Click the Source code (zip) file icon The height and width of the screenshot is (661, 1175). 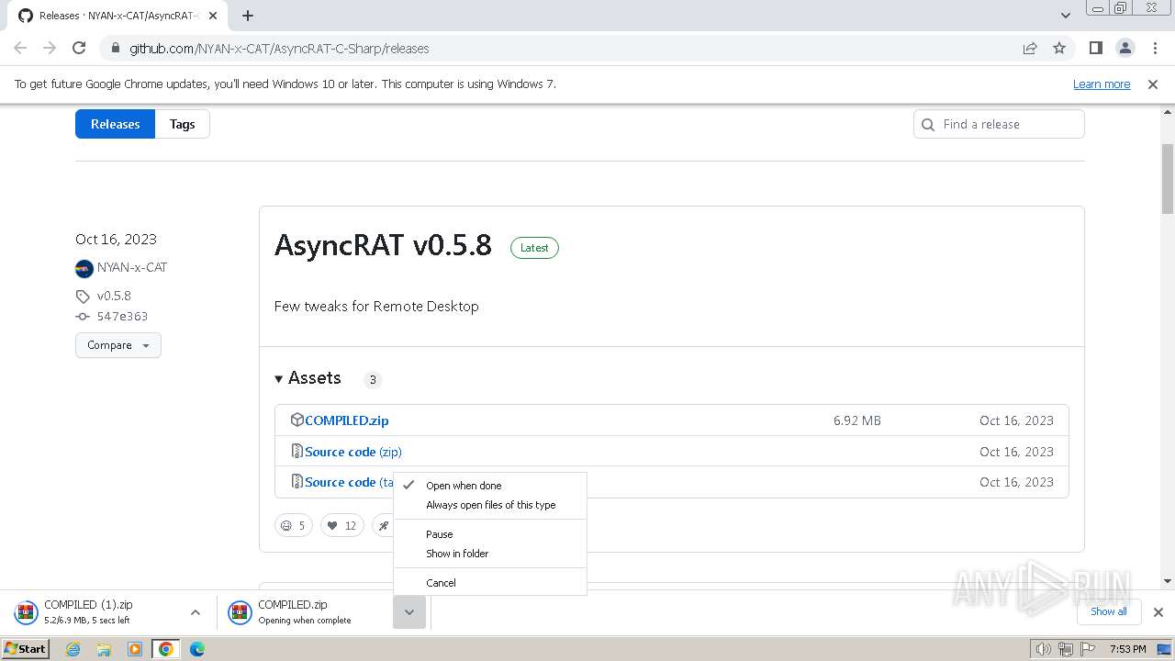(297, 451)
